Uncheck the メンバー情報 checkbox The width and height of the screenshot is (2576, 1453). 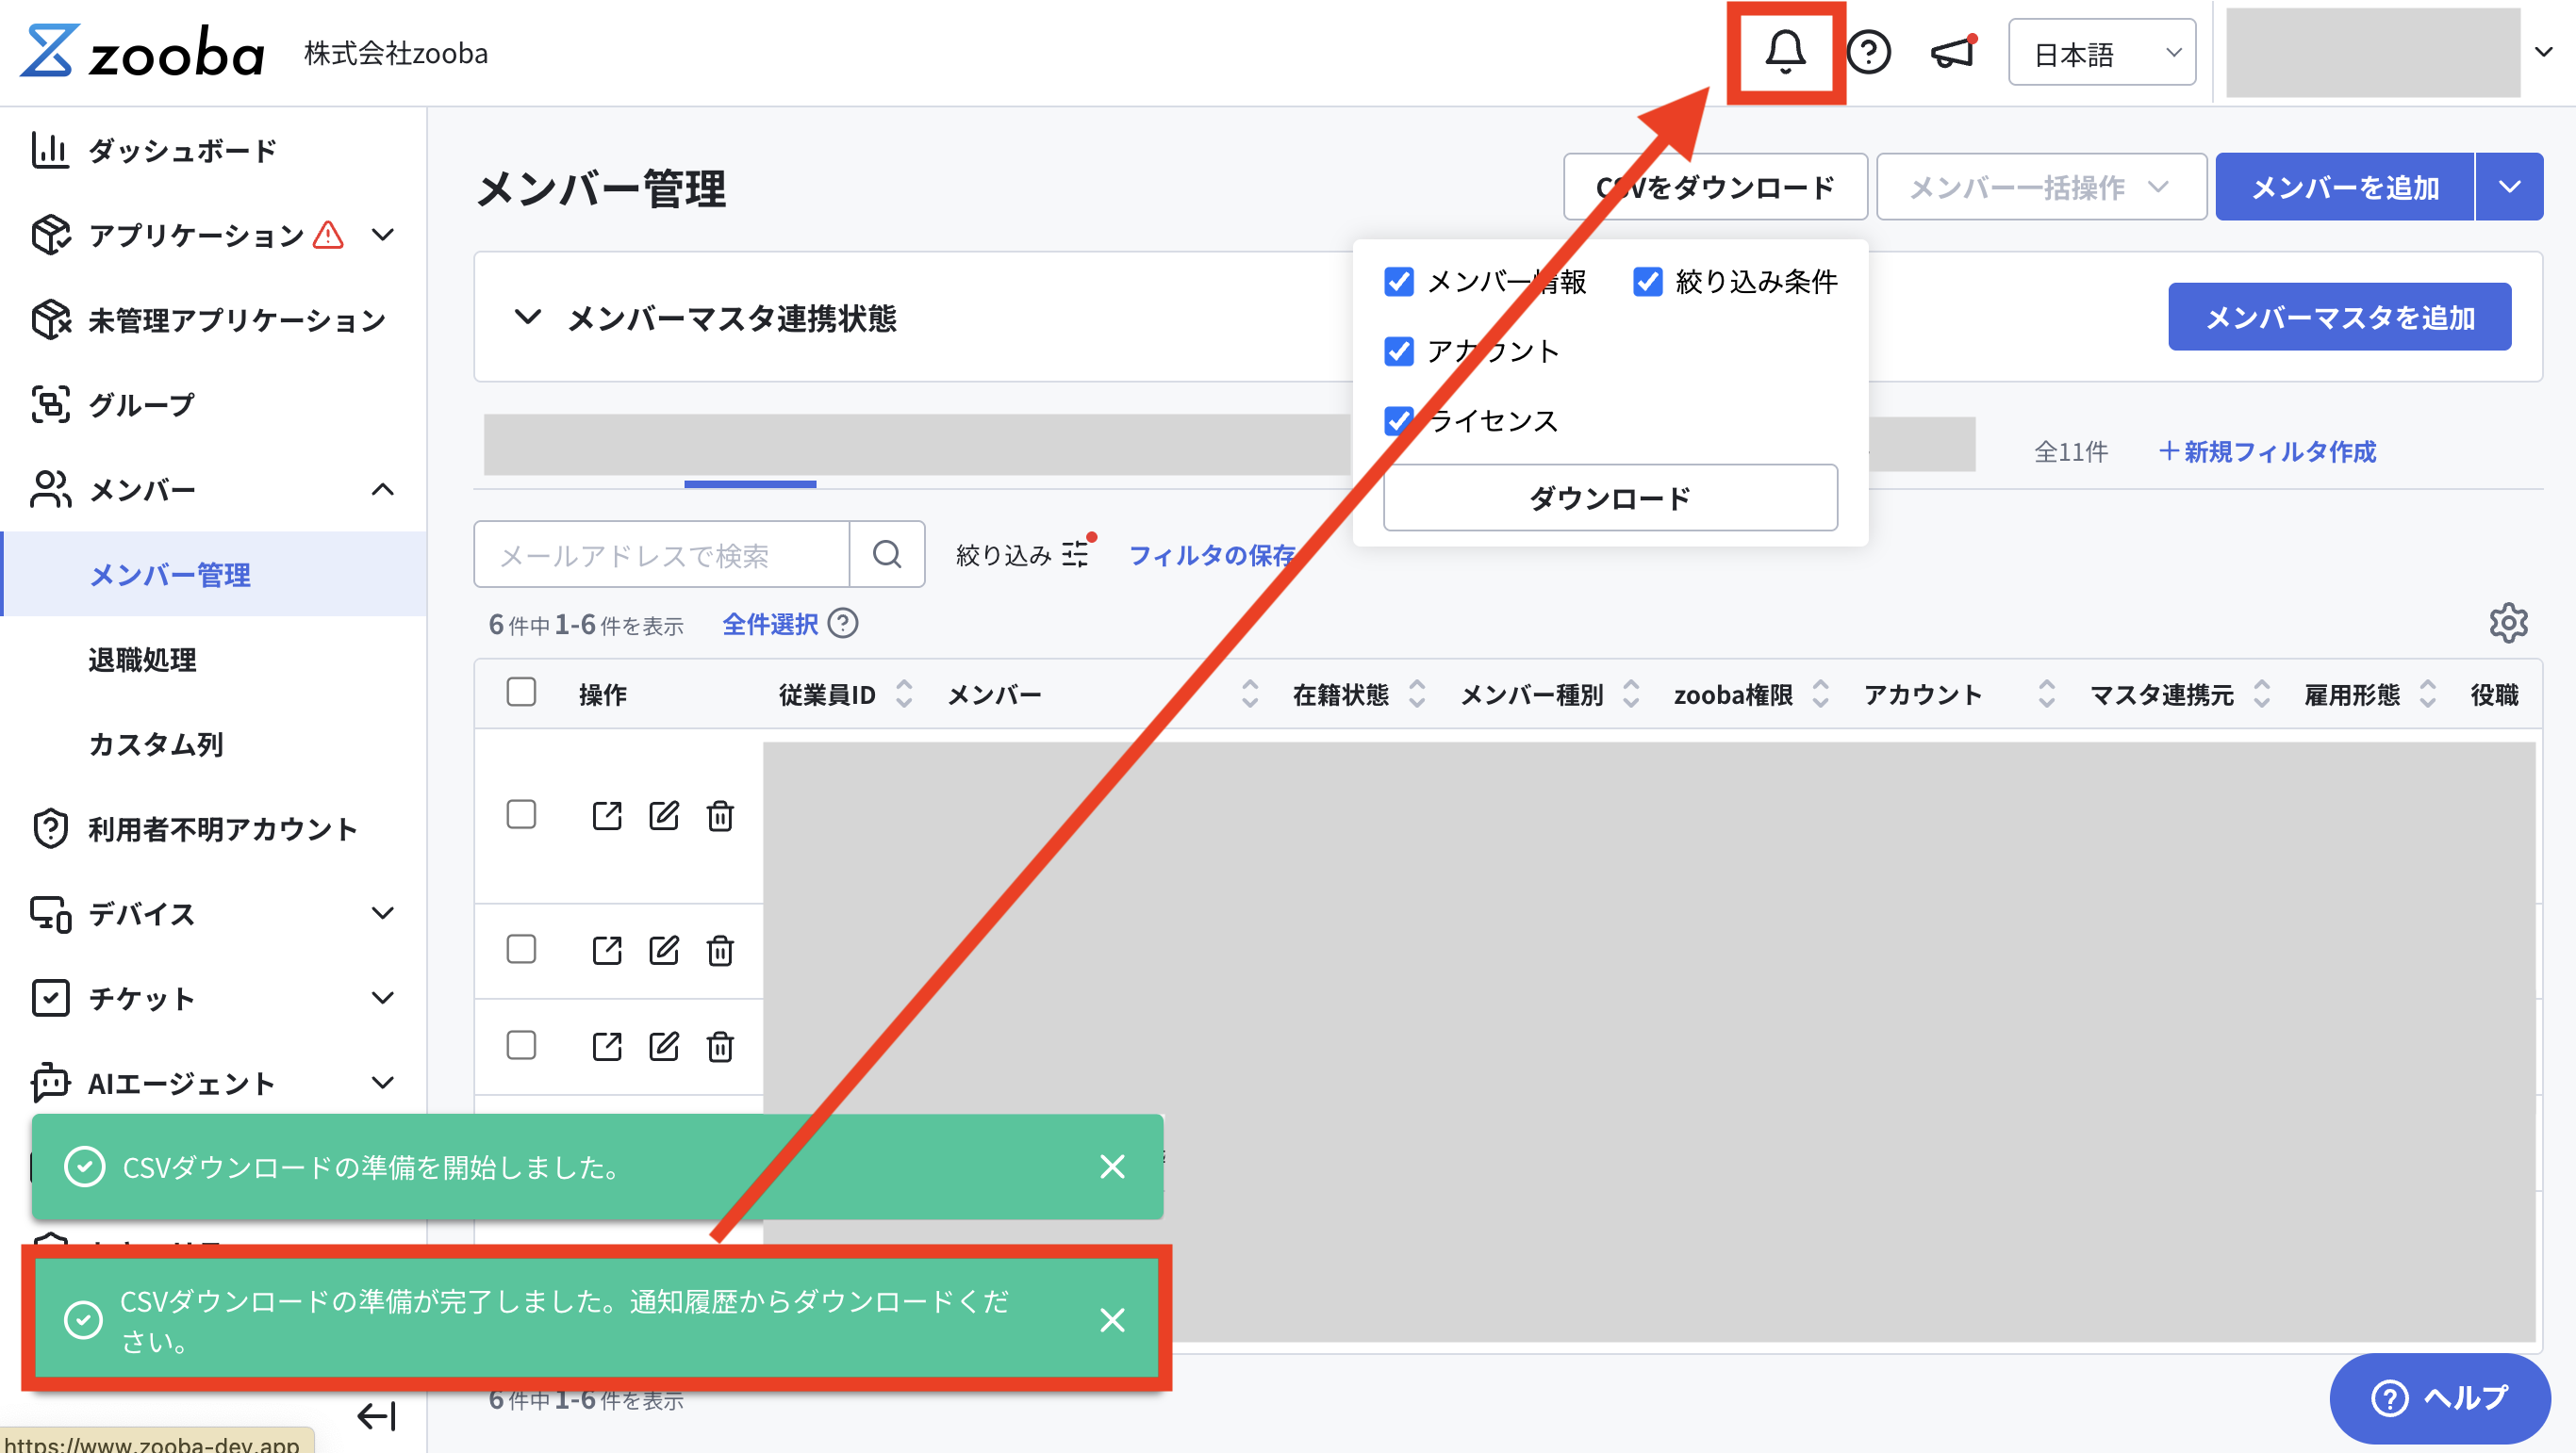[1399, 282]
